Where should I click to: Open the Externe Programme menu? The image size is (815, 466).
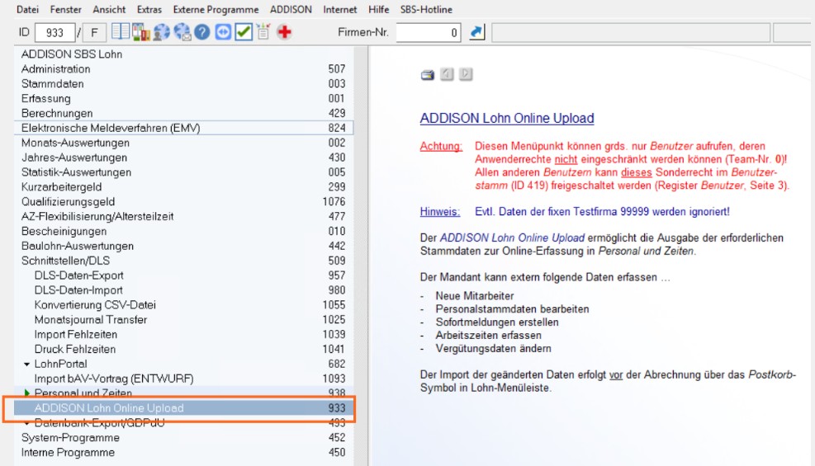tap(216, 9)
